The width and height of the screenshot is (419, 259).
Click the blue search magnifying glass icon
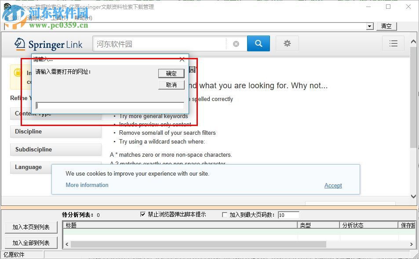click(x=258, y=43)
